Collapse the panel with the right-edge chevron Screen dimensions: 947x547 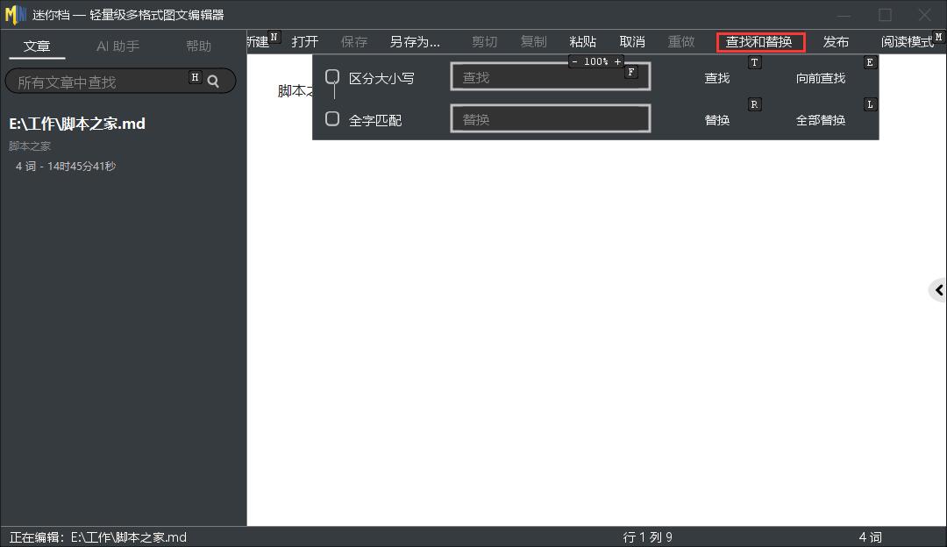[x=940, y=289]
